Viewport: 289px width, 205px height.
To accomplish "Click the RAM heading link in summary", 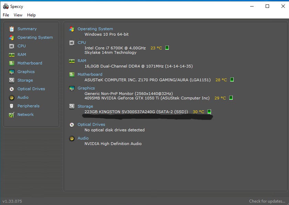I will tap(82, 61).
